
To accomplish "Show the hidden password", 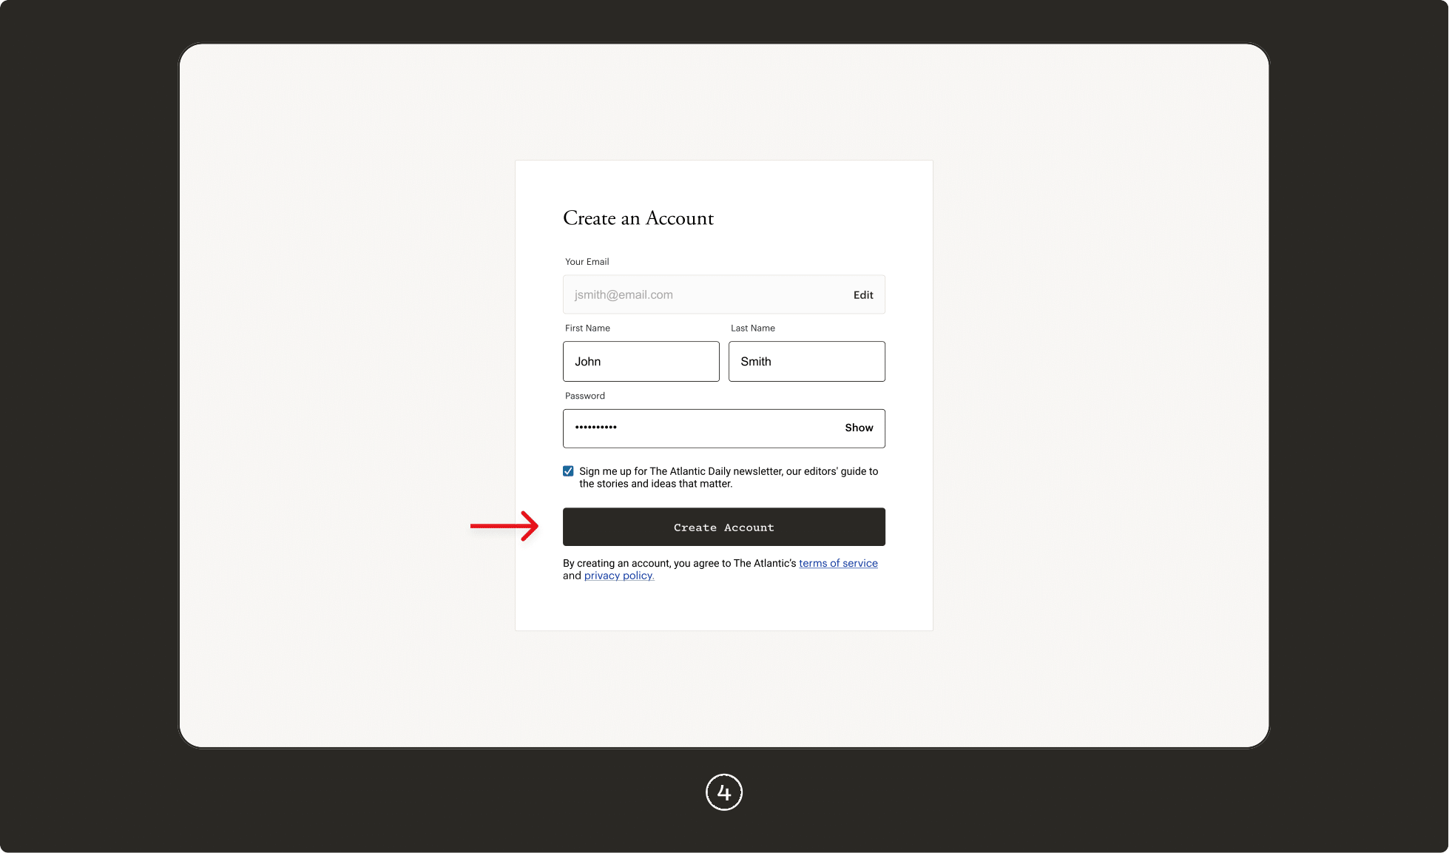I will [x=858, y=428].
